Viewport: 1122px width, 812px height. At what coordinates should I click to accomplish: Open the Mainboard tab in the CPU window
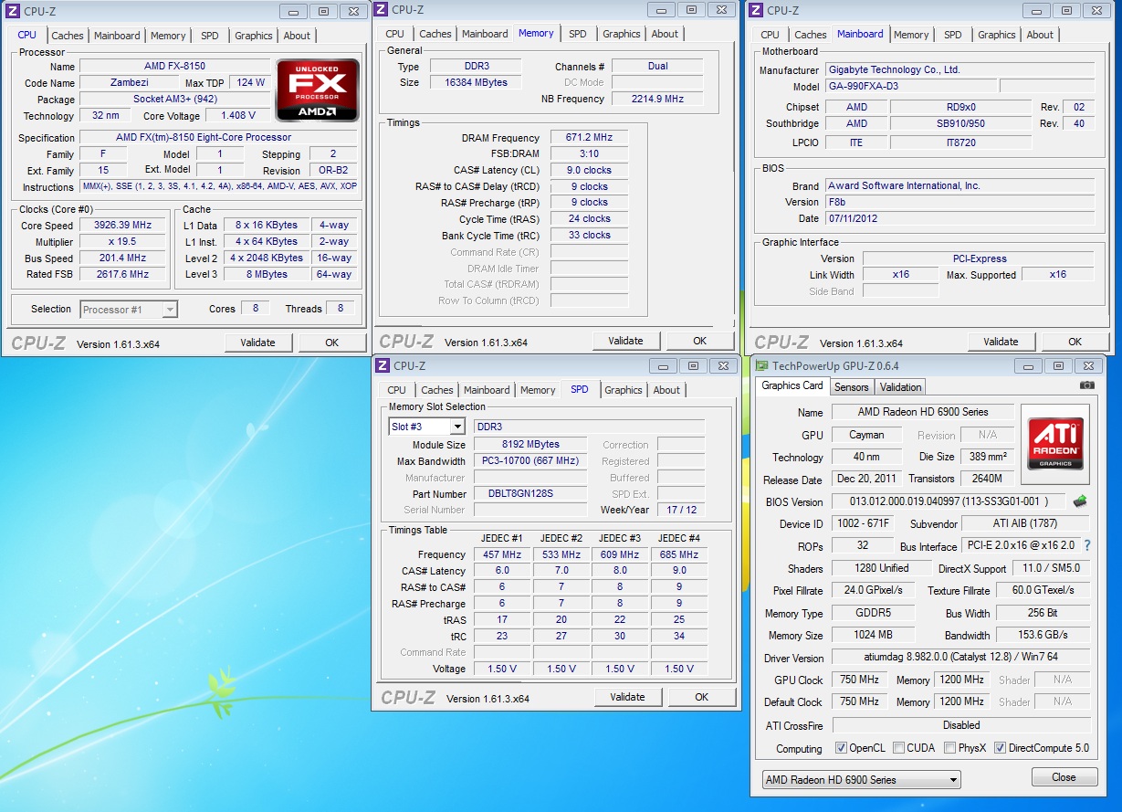click(117, 36)
